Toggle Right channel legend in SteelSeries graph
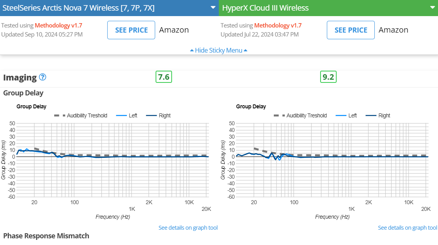438x245 pixels. click(x=158, y=115)
